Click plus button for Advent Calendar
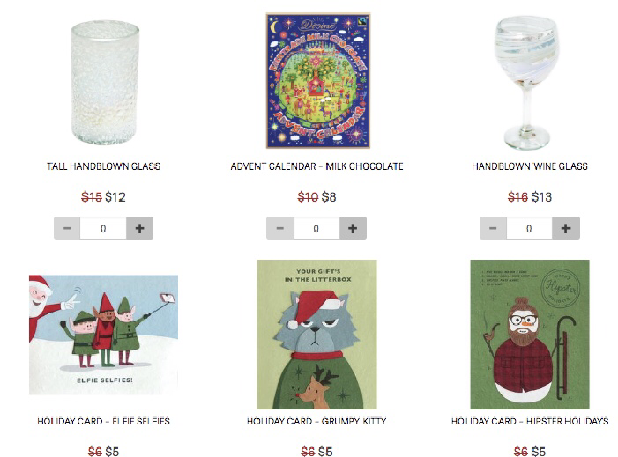This screenshot has width=618, height=457. click(x=353, y=228)
